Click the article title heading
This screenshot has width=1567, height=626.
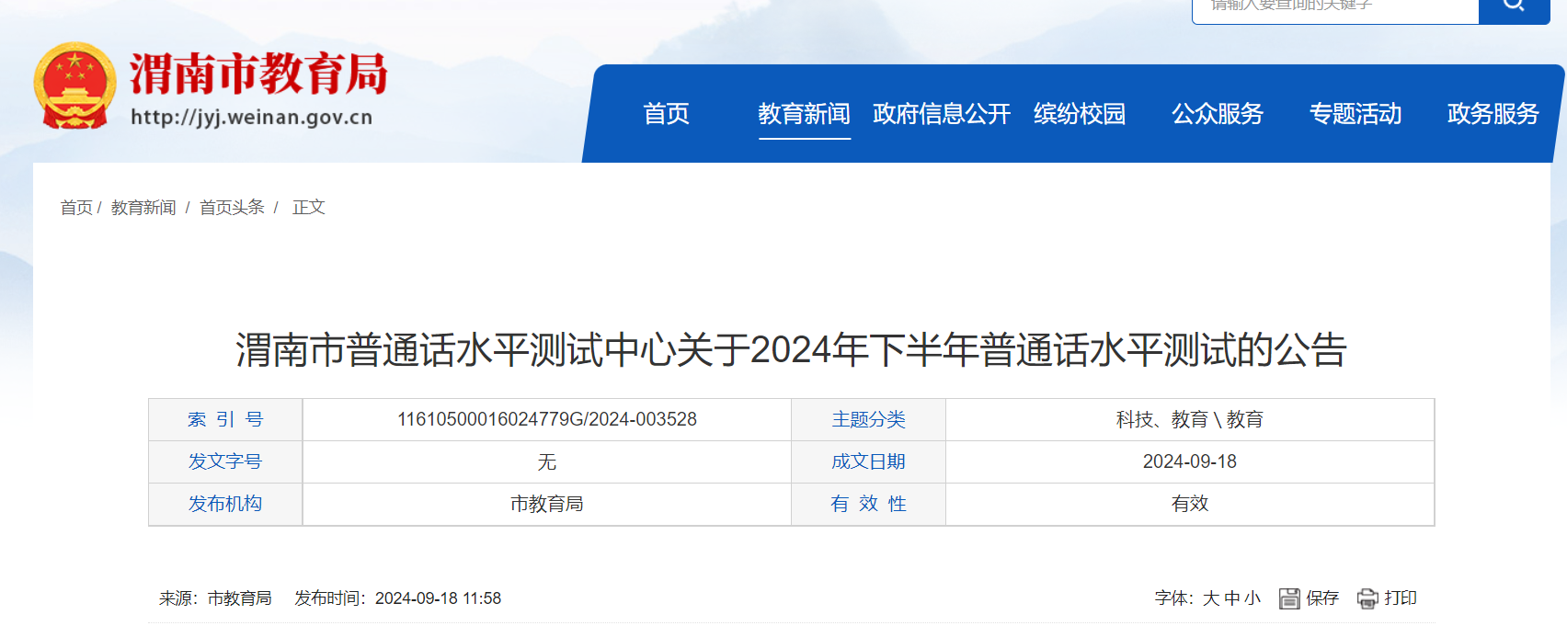(791, 350)
